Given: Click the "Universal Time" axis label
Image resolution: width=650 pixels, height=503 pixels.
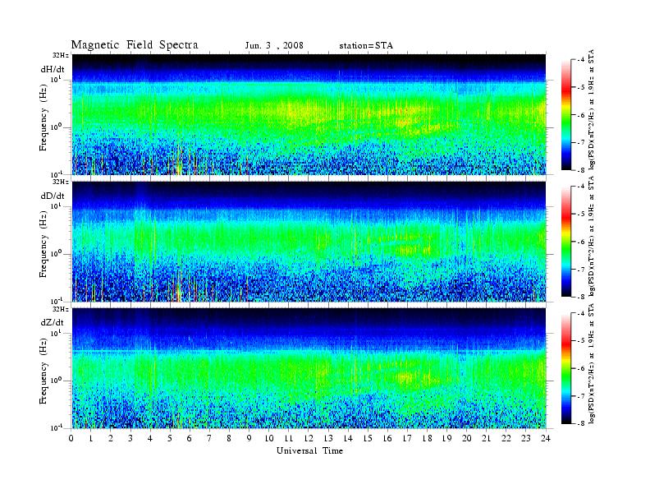Looking at the screenshot, I should [x=309, y=450].
